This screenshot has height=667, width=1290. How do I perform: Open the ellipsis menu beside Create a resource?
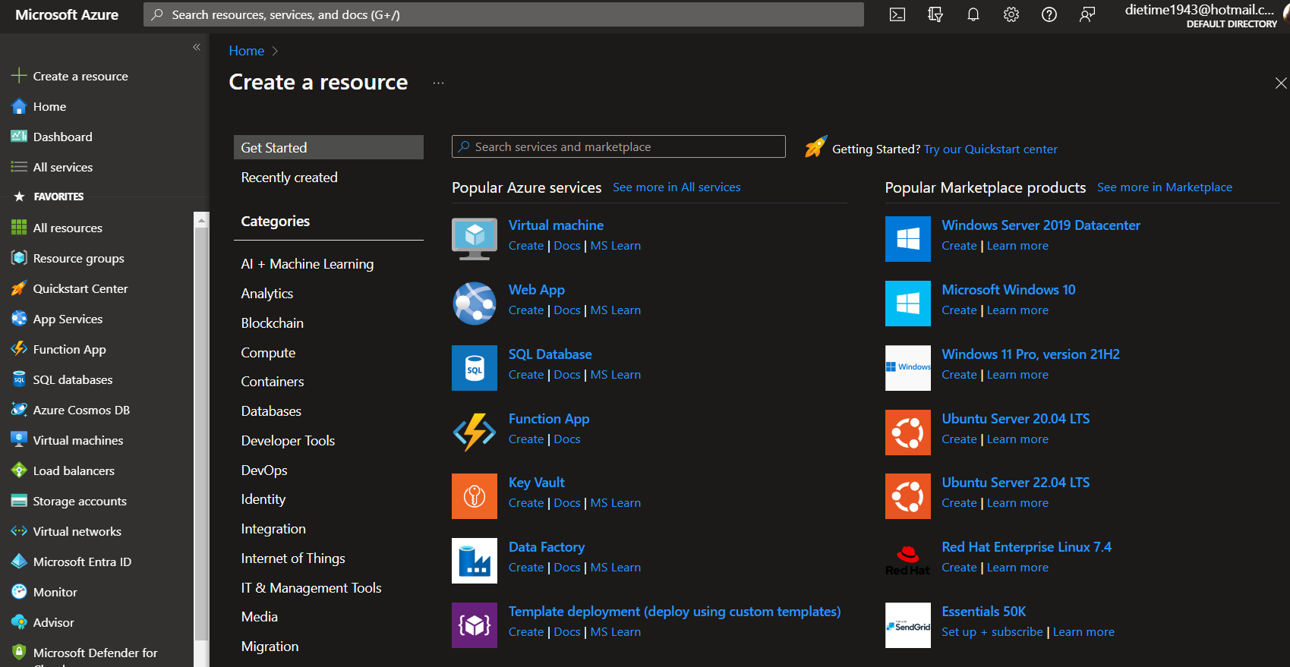tap(438, 83)
